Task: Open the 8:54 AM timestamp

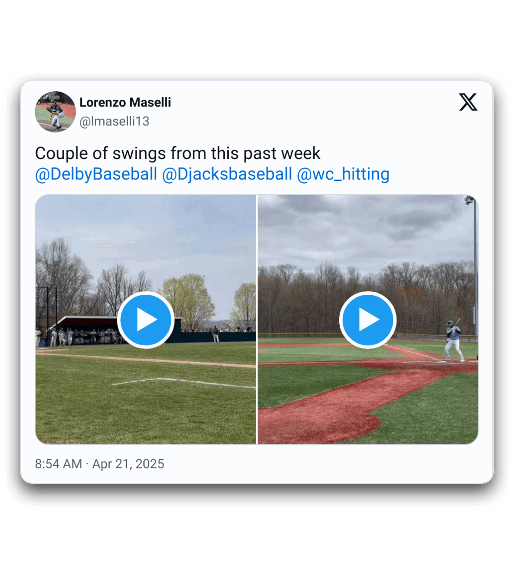Action: [x=58, y=464]
